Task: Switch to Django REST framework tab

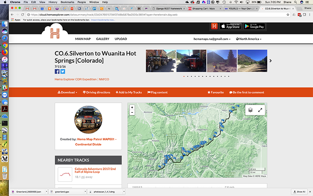Action: pos(169,9)
